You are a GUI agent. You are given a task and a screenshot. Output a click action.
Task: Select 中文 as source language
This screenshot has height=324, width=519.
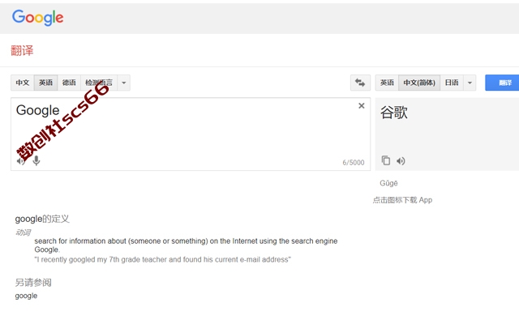point(23,83)
